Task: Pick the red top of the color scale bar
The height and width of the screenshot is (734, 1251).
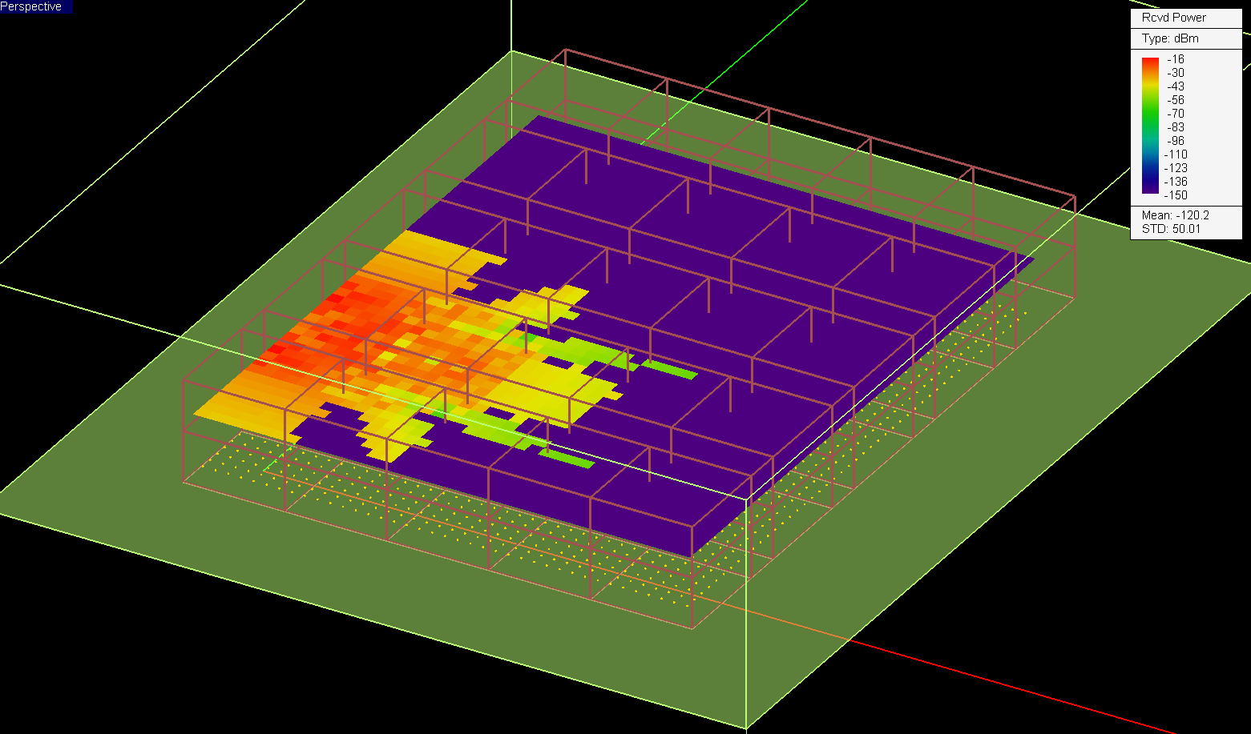Action: pos(1150,61)
